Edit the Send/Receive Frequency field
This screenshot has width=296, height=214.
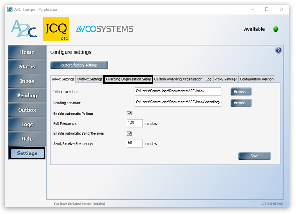click(x=135, y=143)
